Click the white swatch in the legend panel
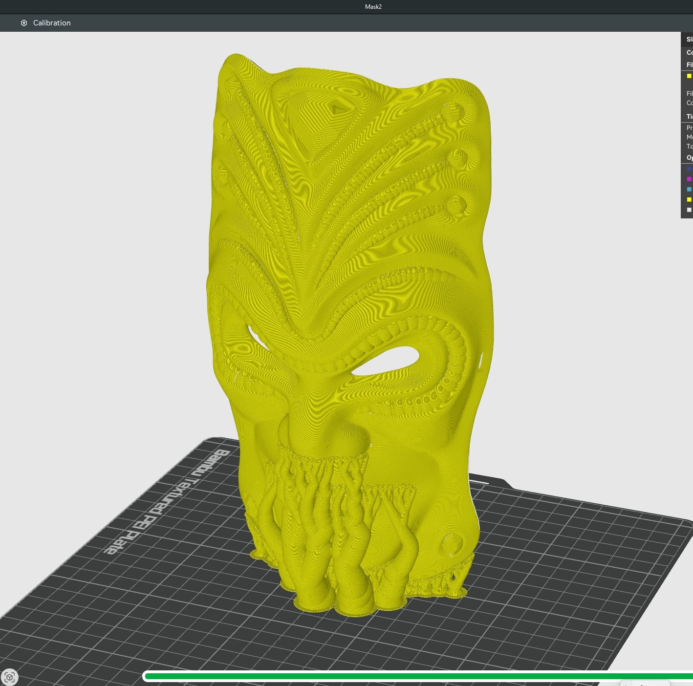The height and width of the screenshot is (686, 693). 689,210
